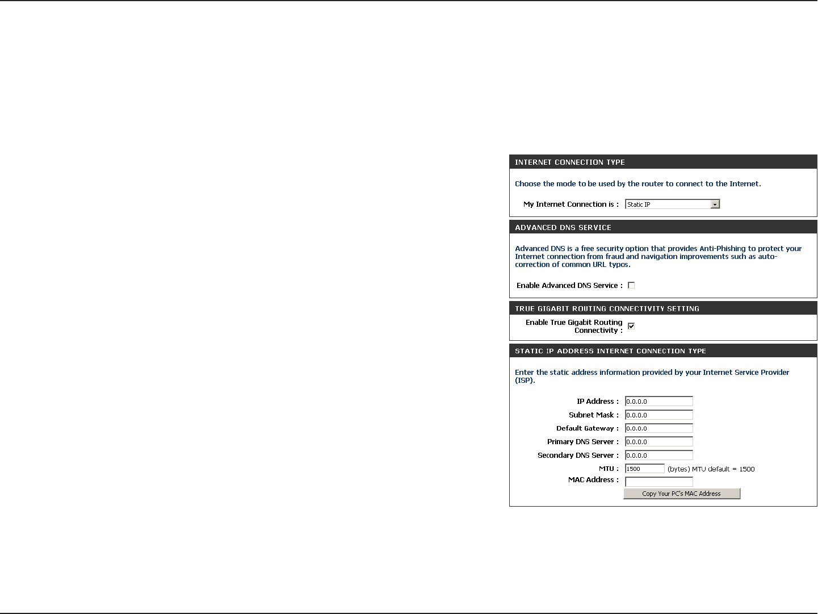
Task: Click Copy Your PC's MAC Address button
Action: click(682, 494)
